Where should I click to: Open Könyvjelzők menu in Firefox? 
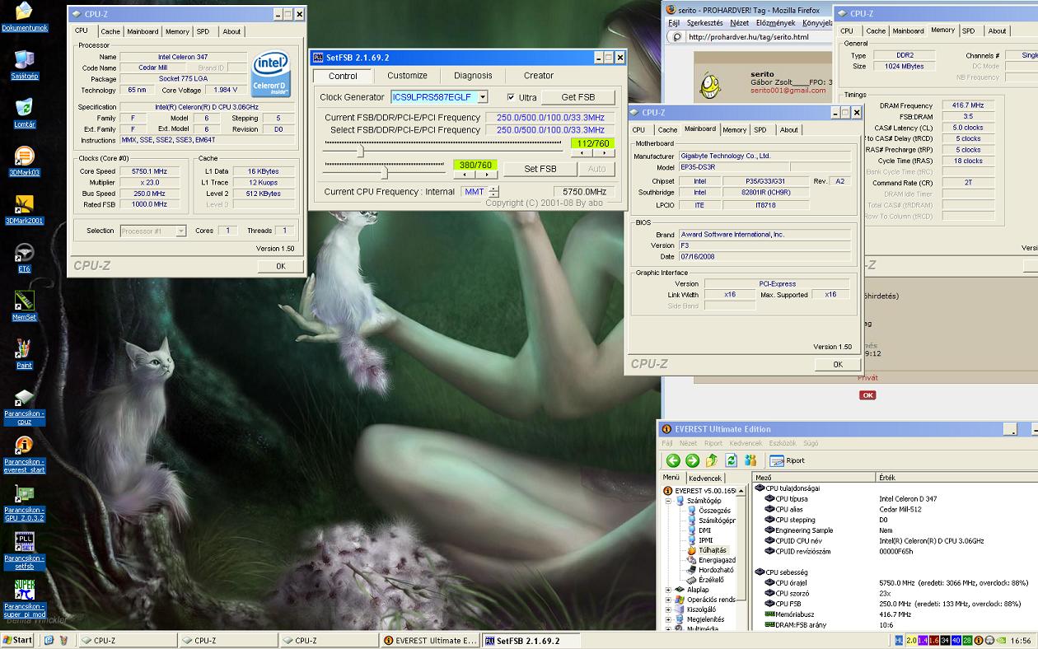coord(818,23)
